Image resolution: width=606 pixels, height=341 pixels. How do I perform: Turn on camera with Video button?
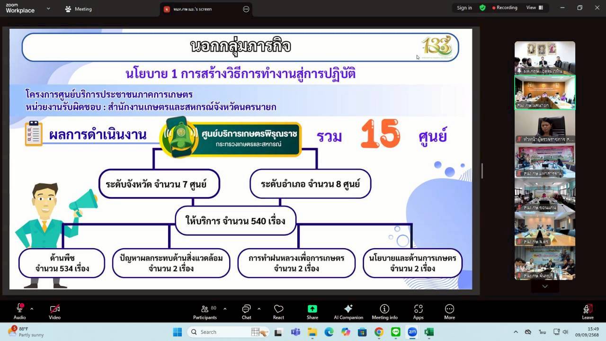pos(54,311)
